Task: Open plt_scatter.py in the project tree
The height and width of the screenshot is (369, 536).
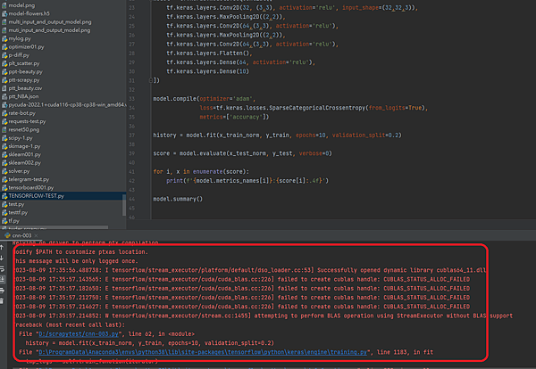Action: point(24,63)
